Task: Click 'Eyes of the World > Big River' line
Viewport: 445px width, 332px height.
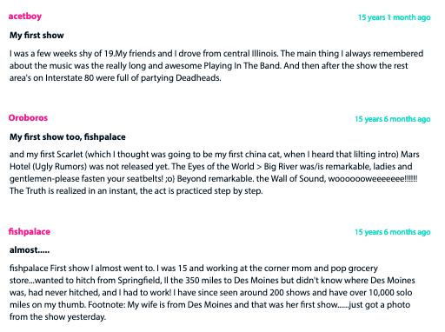Action: tap(211, 167)
